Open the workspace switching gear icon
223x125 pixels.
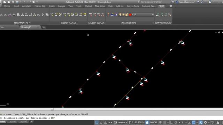coord(206,122)
